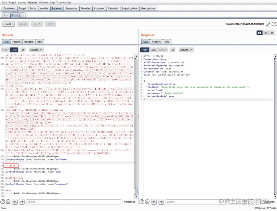The height and width of the screenshot is (211, 277).
Task: Click request pane Search field
Action: pos(74,202)
